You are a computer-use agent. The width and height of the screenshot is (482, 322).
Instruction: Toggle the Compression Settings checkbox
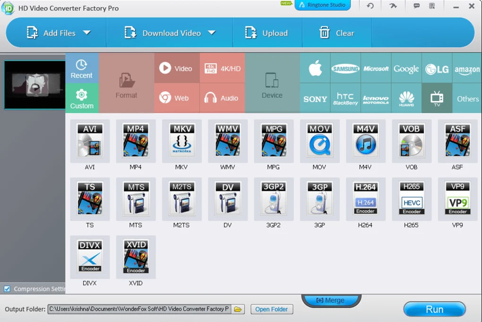[7, 289]
